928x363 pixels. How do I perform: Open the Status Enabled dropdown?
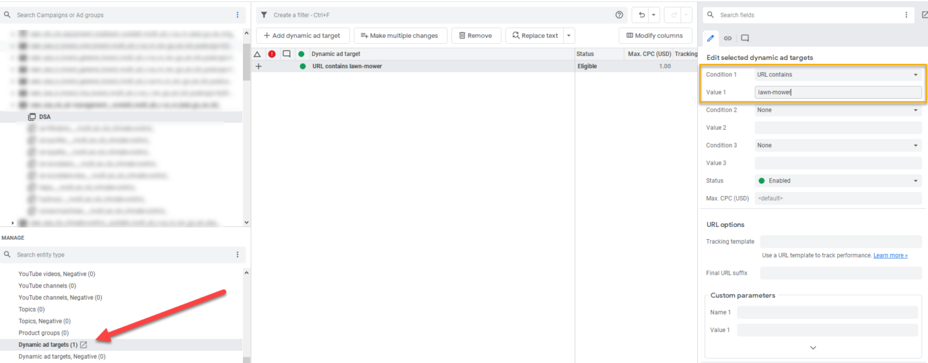point(838,181)
